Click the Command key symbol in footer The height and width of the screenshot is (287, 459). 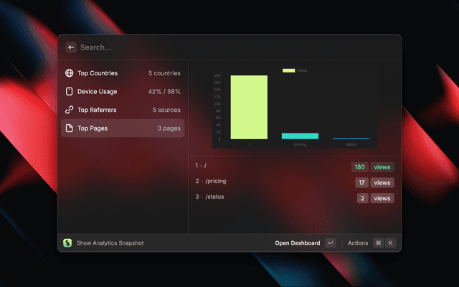pyautogui.click(x=378, y=243)
